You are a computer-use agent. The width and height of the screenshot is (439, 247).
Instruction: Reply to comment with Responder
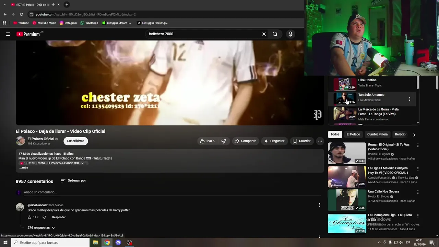point(59,217)
